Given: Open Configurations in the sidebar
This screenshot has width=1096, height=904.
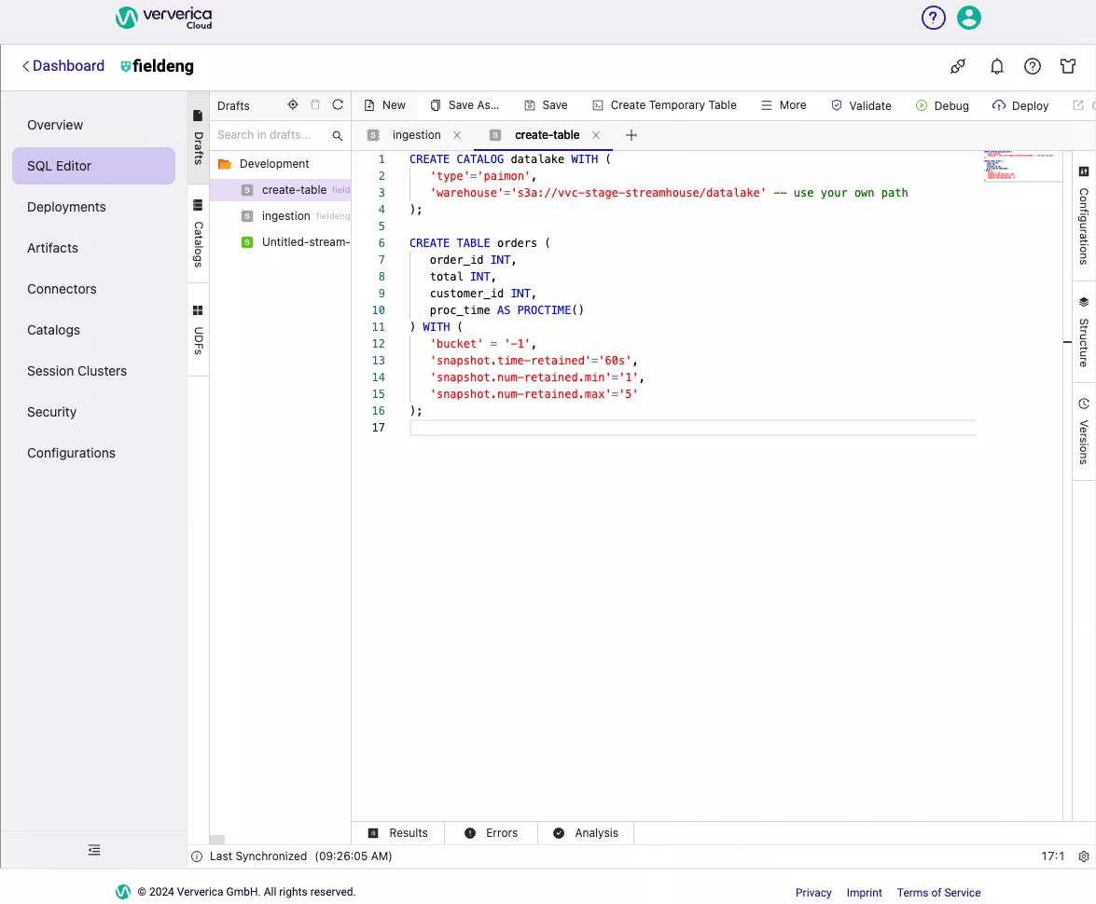Looking at the screenshot, I should 93,453.
